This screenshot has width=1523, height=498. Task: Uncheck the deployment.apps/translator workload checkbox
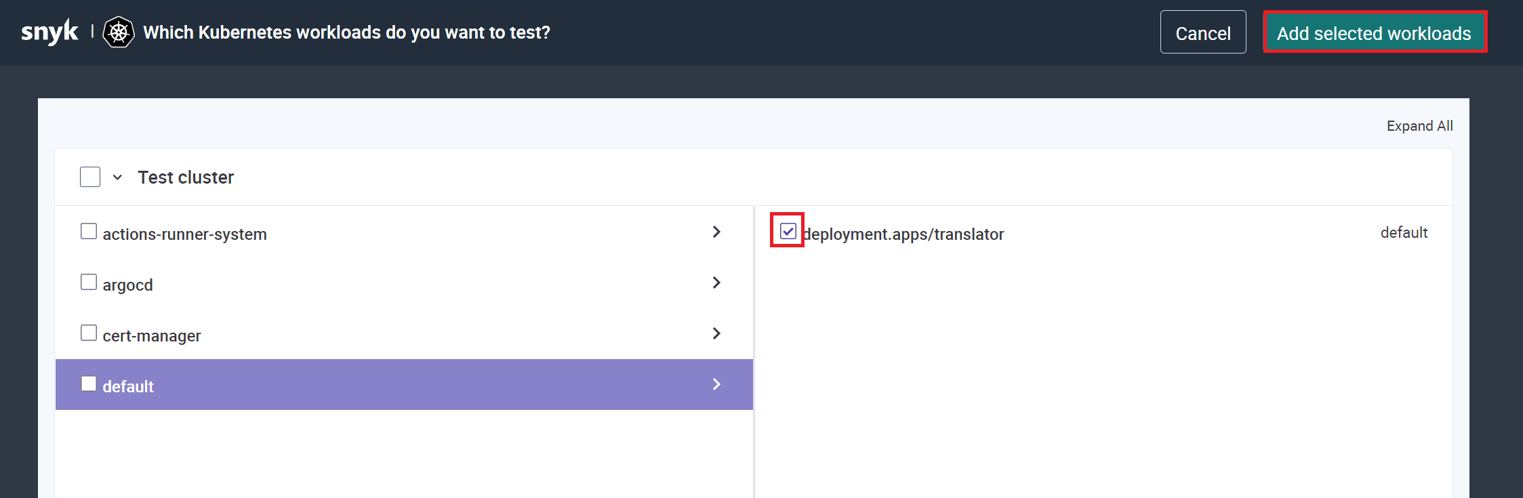(x=788, y=231)
